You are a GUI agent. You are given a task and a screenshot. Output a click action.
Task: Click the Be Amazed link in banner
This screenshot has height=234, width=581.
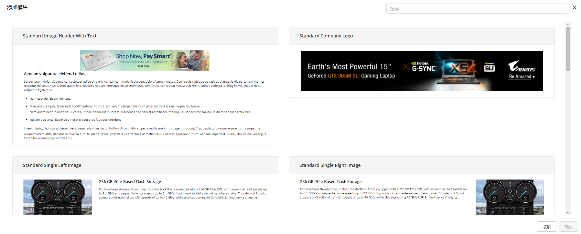[x=522, y=77]
